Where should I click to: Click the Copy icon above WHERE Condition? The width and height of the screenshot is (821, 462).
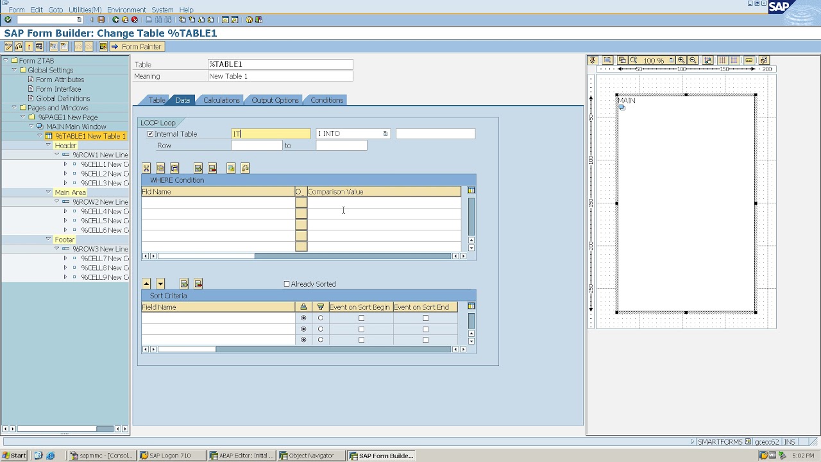pos(160,168)
